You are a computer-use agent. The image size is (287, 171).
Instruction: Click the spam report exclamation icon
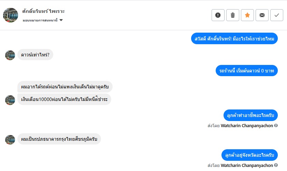(218, 15)
